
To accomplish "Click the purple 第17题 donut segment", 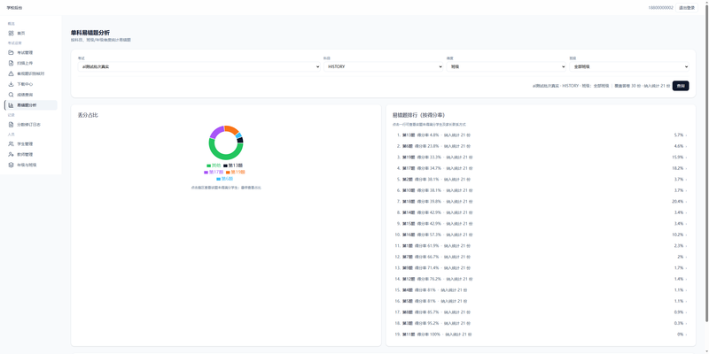I will 215,132.
